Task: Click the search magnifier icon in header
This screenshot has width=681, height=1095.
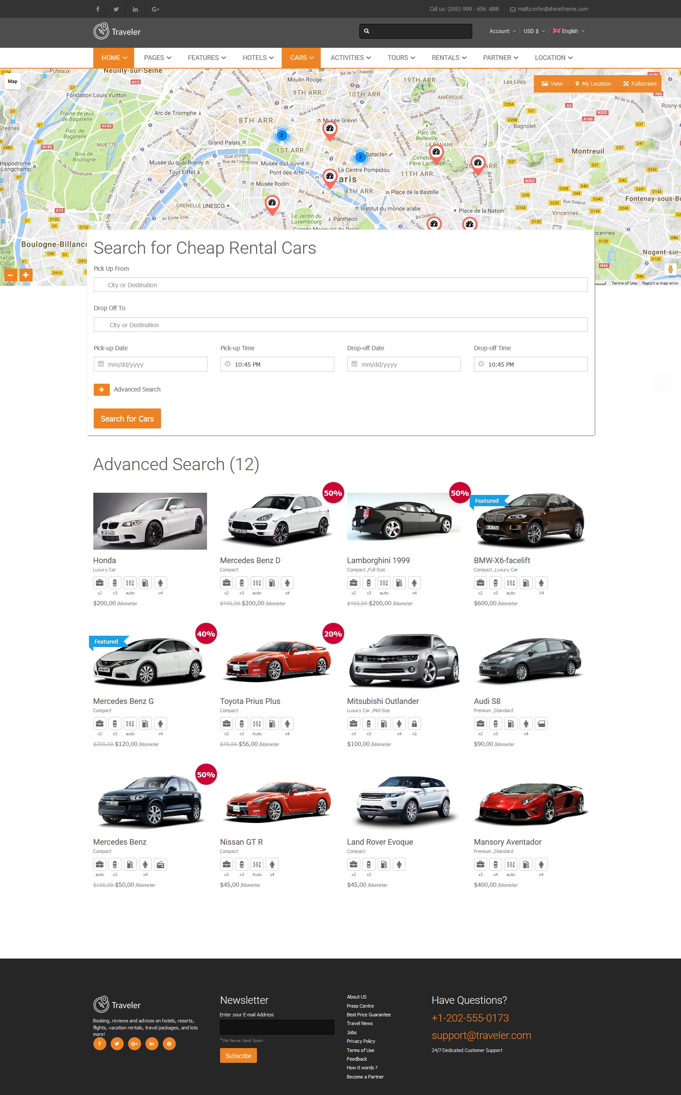Action: [x=367, y=31]
